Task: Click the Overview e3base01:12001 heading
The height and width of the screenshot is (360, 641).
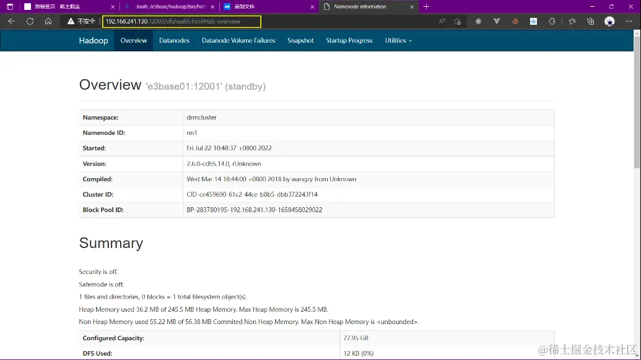Action: (x=172, y=85)
